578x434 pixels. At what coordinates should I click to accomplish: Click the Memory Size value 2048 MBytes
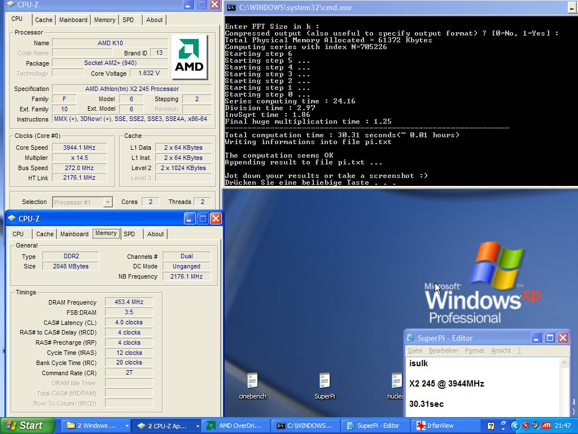coord(71,267)
